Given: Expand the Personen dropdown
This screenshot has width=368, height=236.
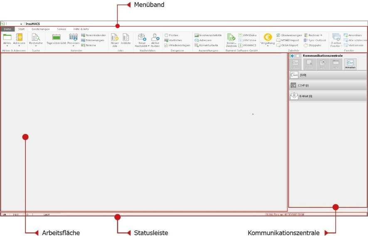Looking at the screenshot, I should [x=73, y=46].
